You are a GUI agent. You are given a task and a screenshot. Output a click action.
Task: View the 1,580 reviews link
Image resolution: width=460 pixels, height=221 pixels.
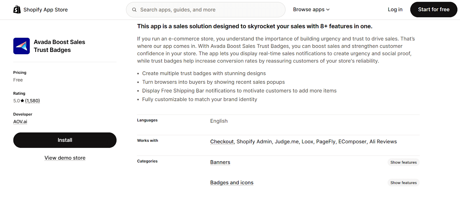32,100
